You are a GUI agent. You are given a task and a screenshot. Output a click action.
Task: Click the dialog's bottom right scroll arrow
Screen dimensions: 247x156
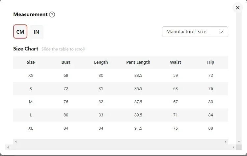(233, 147)
